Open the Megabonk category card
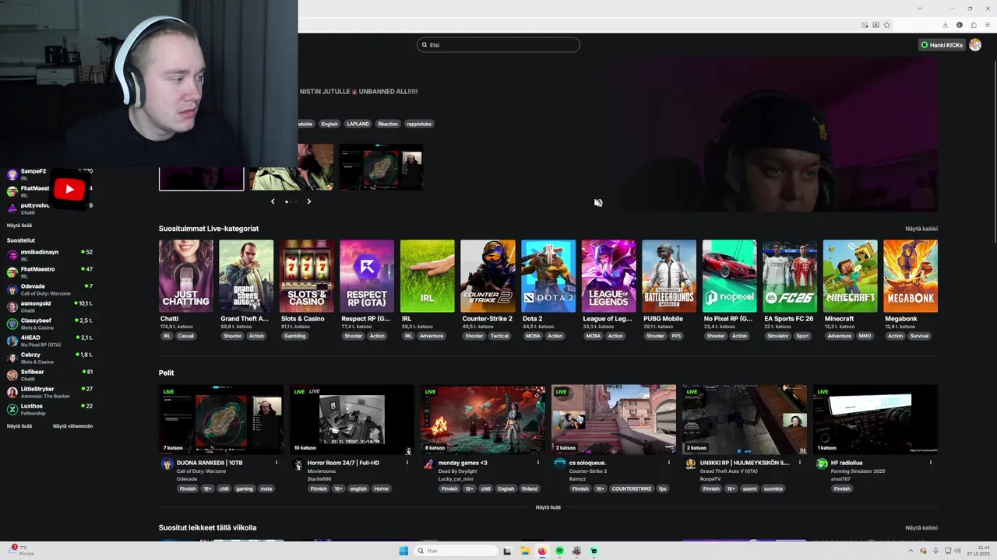Viewport: 997px width, 560px height. point(911,276)
